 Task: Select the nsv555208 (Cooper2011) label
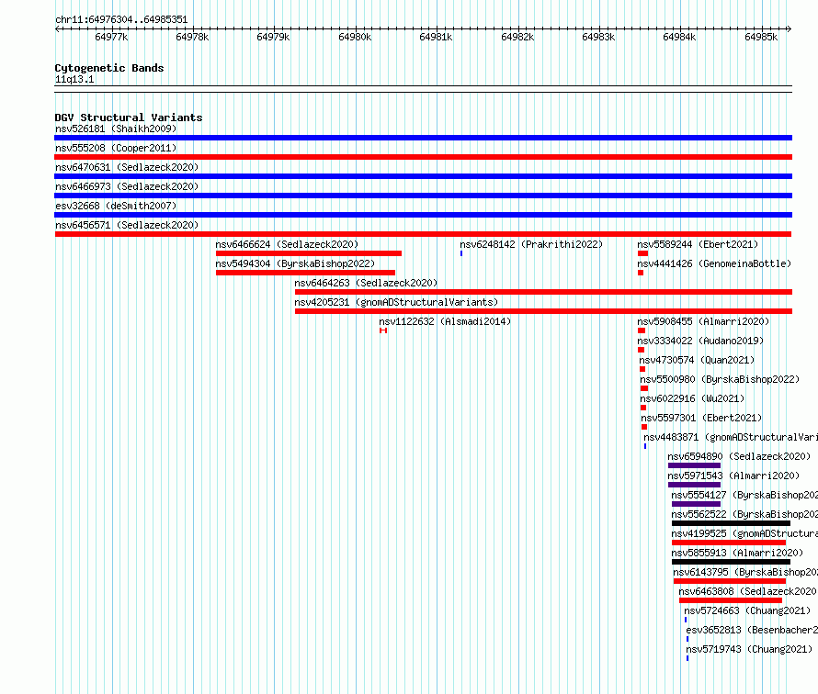(x=116, y=148)
